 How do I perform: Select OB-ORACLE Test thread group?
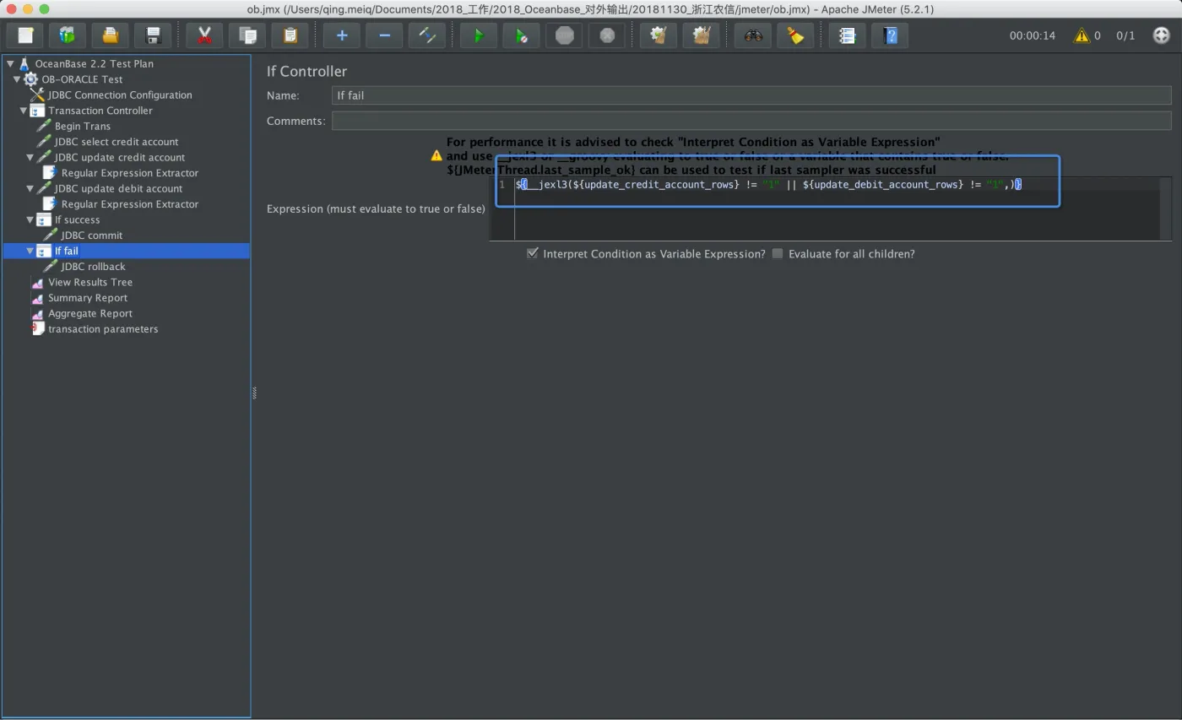(82, 79)
